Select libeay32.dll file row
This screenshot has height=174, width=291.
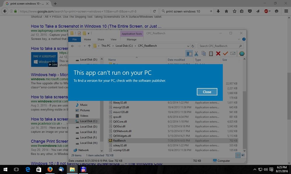click(x=173, y=103)
